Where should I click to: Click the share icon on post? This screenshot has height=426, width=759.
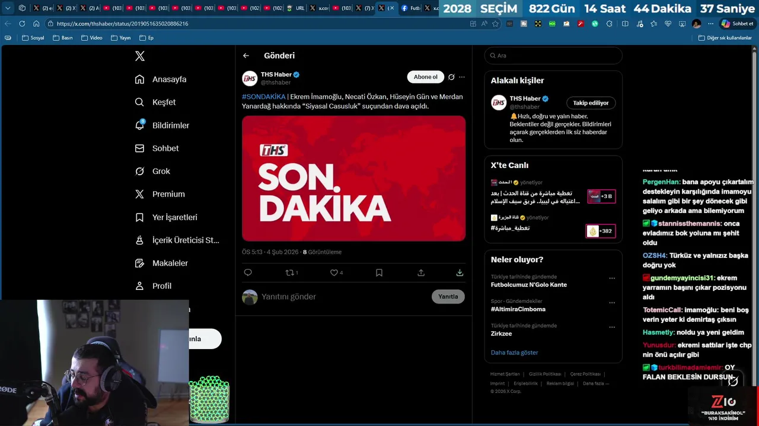[421, 273]
